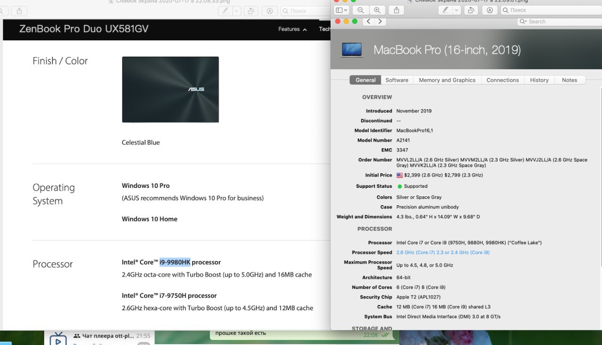Zoom out in the right Preview window
The image size is (602, 345).
(361, 10)
